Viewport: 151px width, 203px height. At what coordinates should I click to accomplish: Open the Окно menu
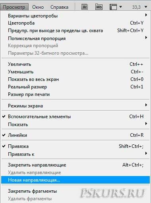(x=38, y=7)
